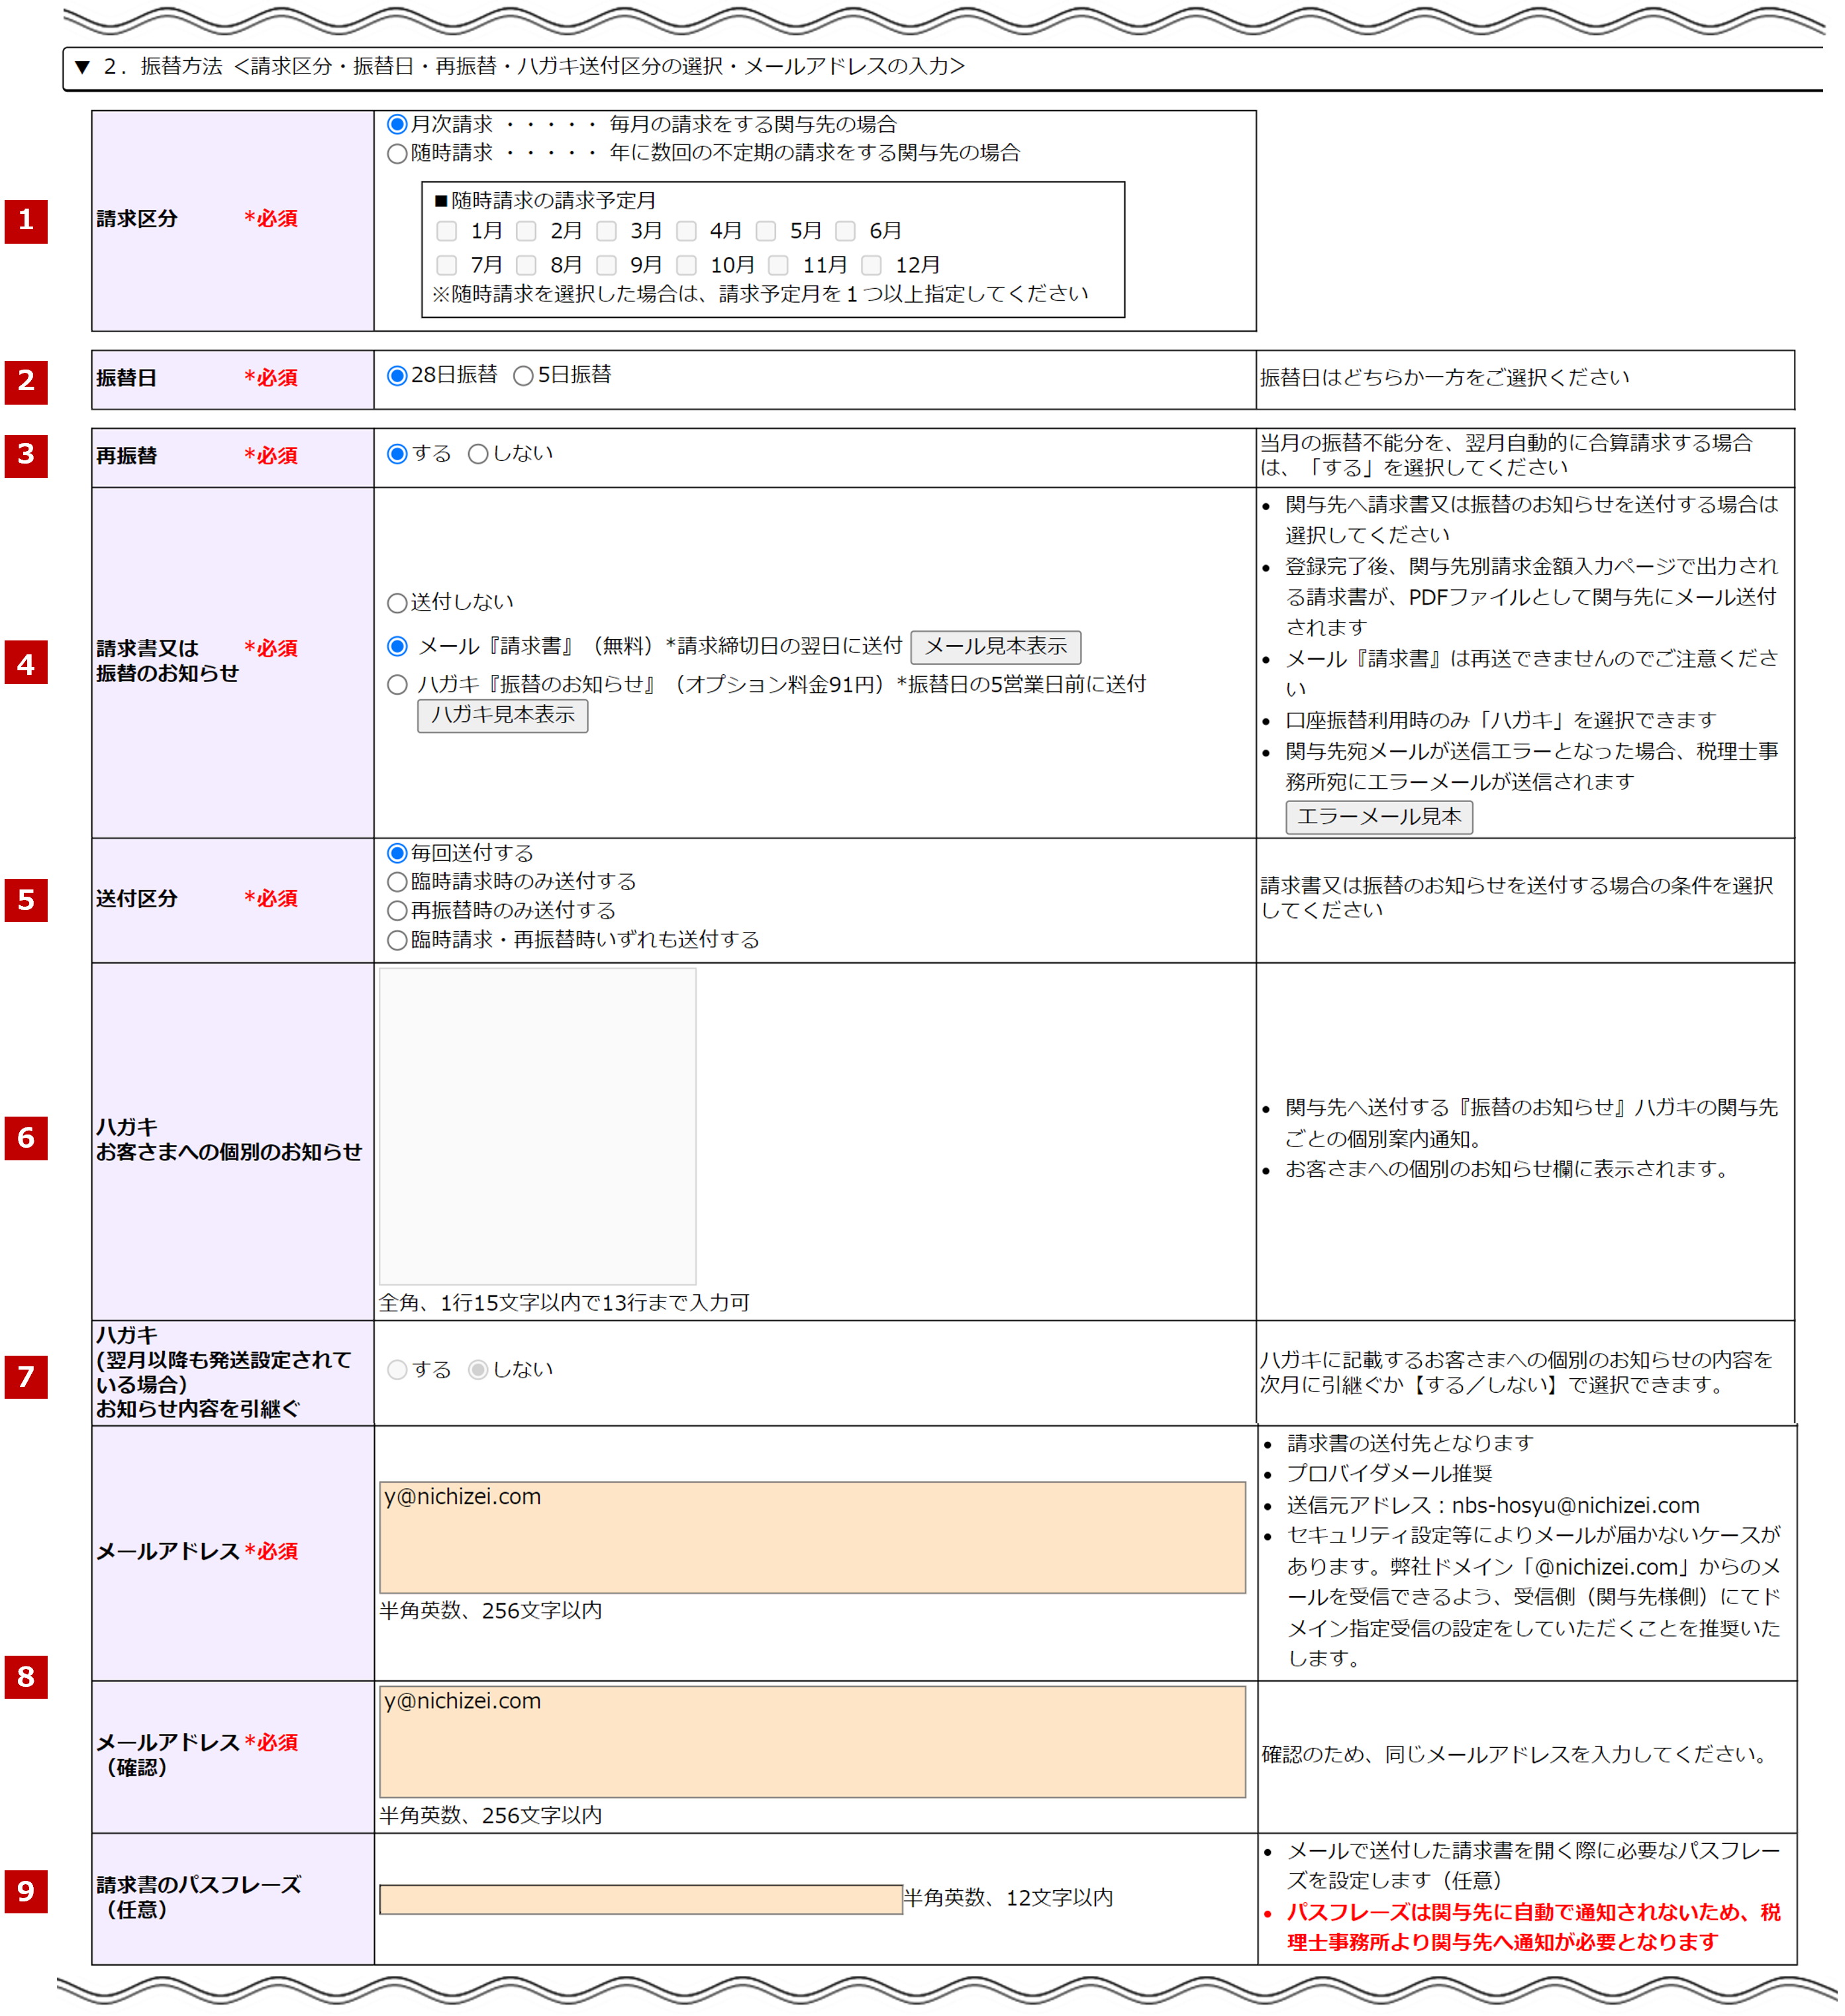Select 再振替時のみ送付する radio option
The image size is (1845, 2016).
coord(397,911)
